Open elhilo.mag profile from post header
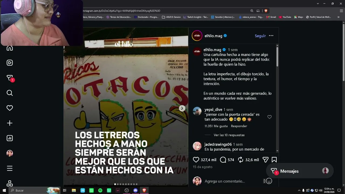345x194 pixels. (x=213, y=36)
